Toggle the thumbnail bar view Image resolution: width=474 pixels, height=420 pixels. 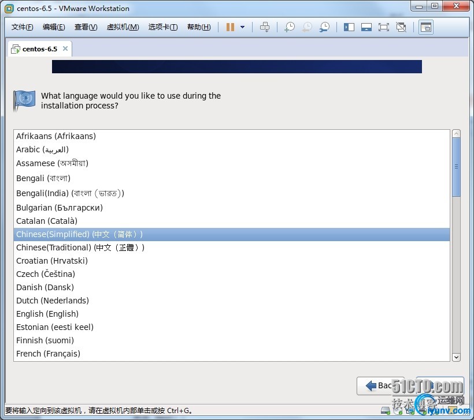click(366, 27)
